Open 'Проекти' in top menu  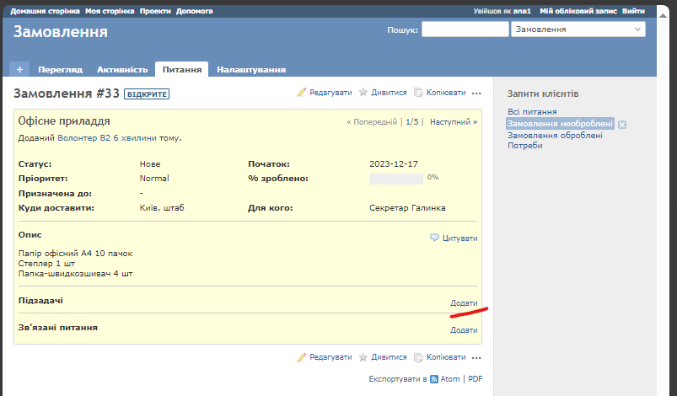coord(153,11)
